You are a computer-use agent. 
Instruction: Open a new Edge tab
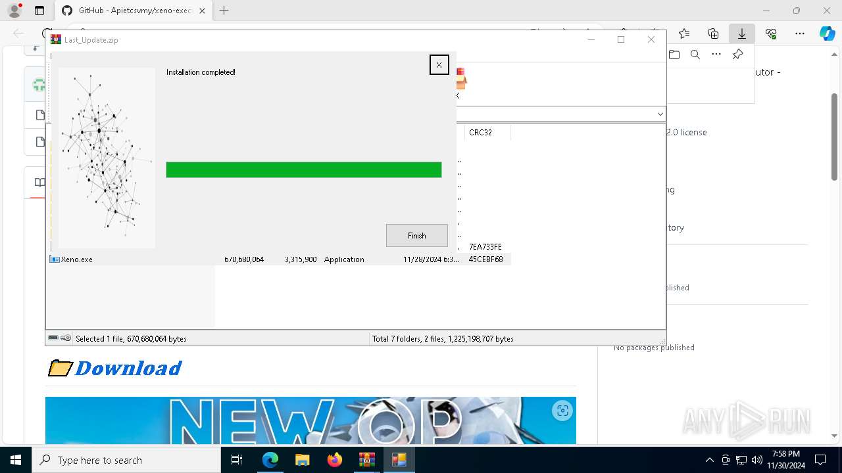click(x=224, y=11)
